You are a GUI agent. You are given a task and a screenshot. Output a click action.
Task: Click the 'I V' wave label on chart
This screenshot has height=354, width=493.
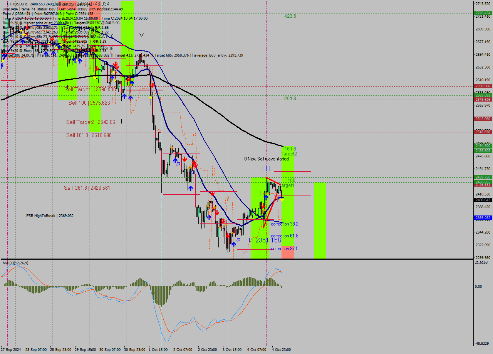tap(140, 35)
